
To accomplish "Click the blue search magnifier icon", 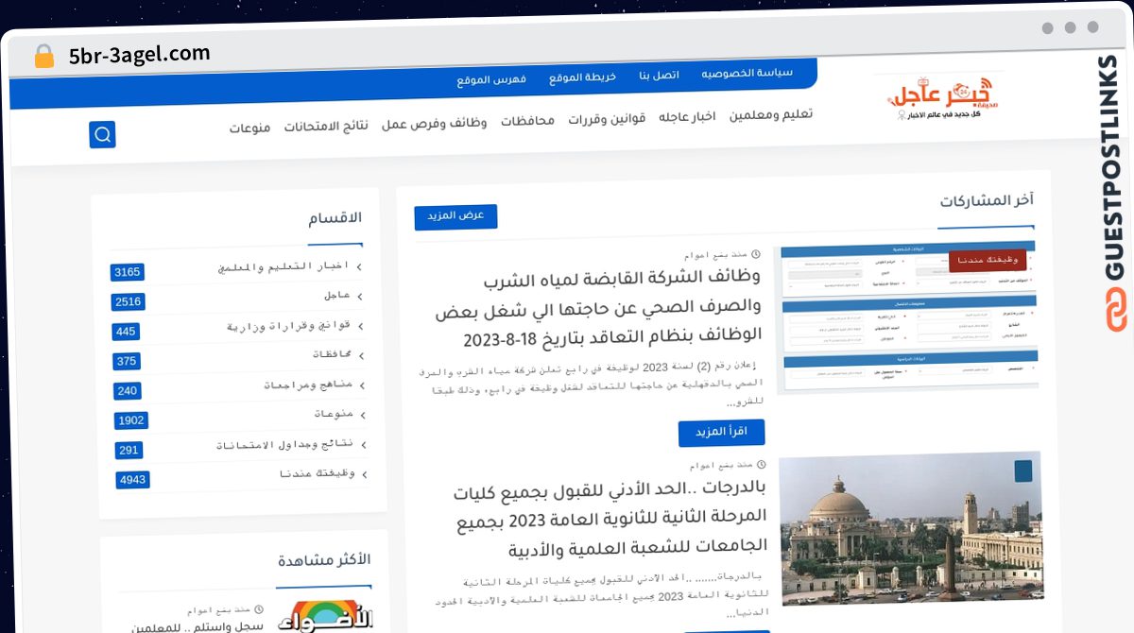I will pyautogui.click(x=103, y=135).
